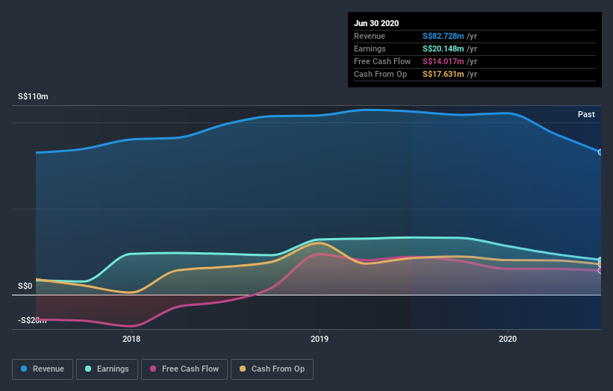The width and height of the screenshot is (613, 391).
Task: Click the pink Free Cash Flow endpoint marker
Action: click(600, 271)
